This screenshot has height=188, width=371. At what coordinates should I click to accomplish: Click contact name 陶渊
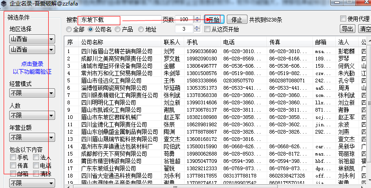point(169,132)
